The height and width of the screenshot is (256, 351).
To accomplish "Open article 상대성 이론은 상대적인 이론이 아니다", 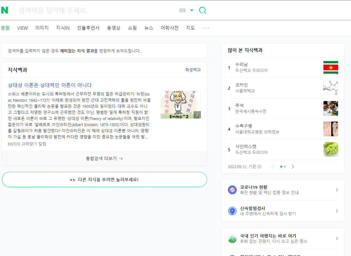I will click(50, 85).
